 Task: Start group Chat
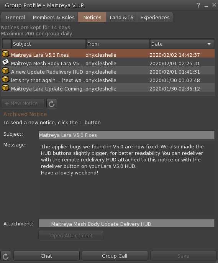46,256
